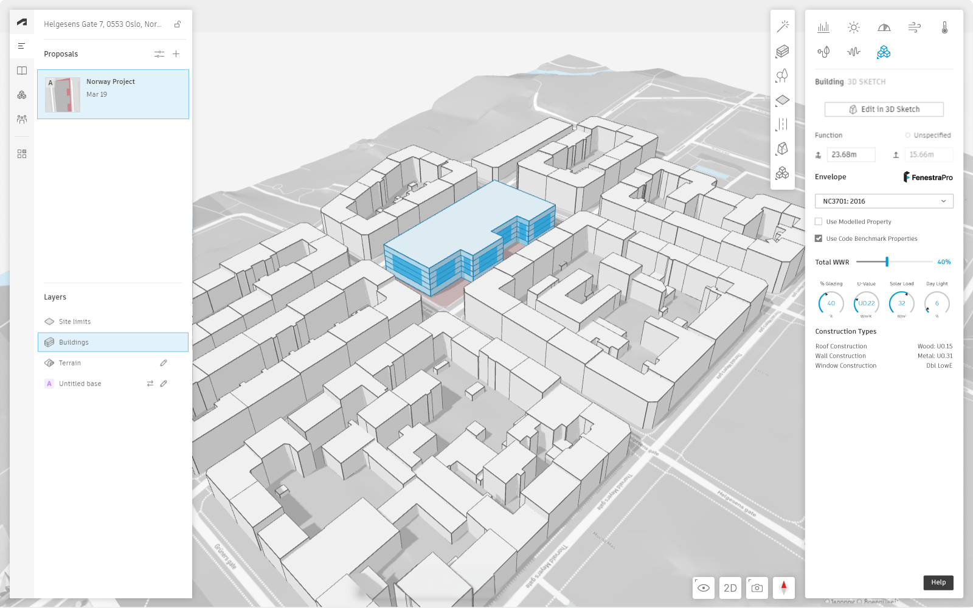Image resolution: width=973 pixels, height=608 pixels.
Task: Switch to 2D view mode
Action: [x=730, y=588]
